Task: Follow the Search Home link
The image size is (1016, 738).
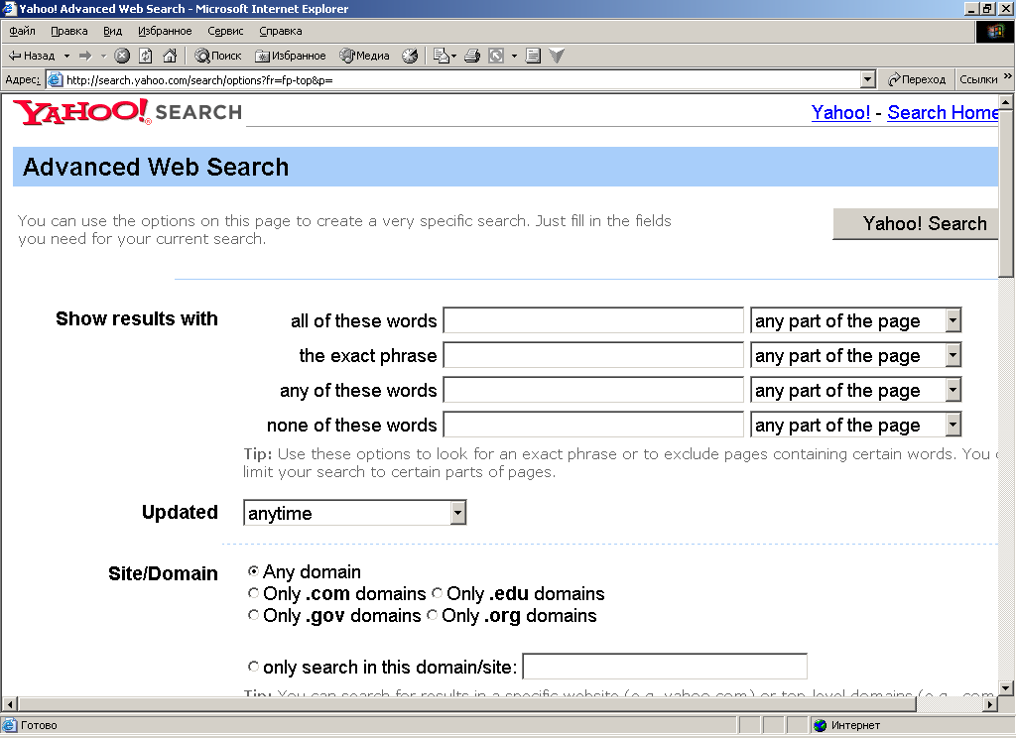Action: (943, 113)
